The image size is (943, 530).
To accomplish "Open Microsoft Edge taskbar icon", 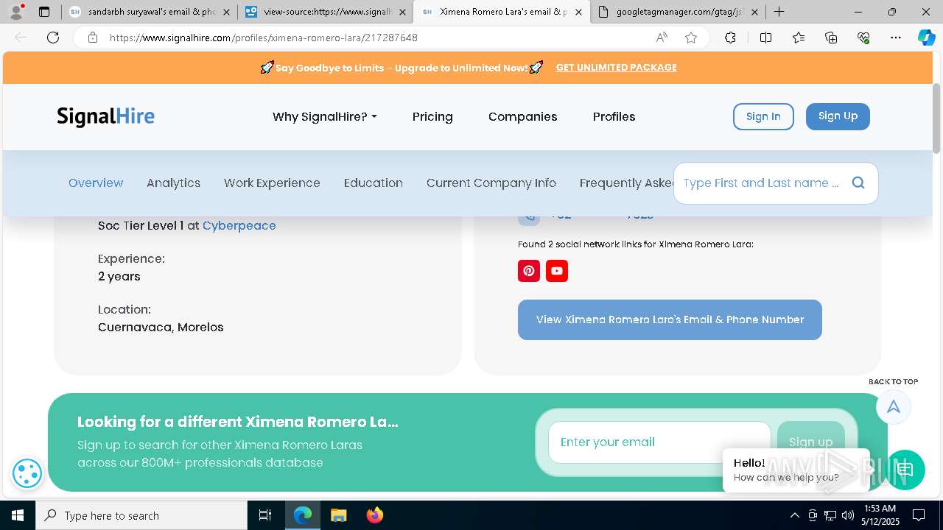I will click(303, 515).
